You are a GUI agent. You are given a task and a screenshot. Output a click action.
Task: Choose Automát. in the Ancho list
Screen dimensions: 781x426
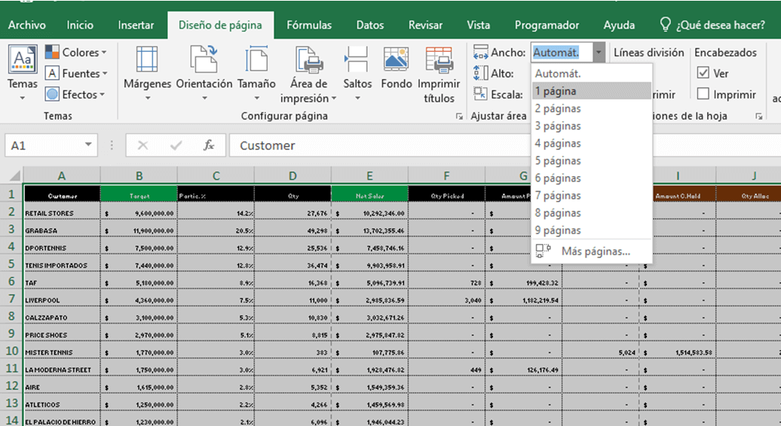[591, 74]
